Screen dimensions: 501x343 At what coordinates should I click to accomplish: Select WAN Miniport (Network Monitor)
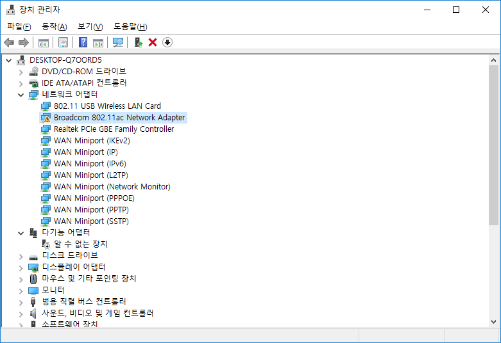tap(112, 186)
